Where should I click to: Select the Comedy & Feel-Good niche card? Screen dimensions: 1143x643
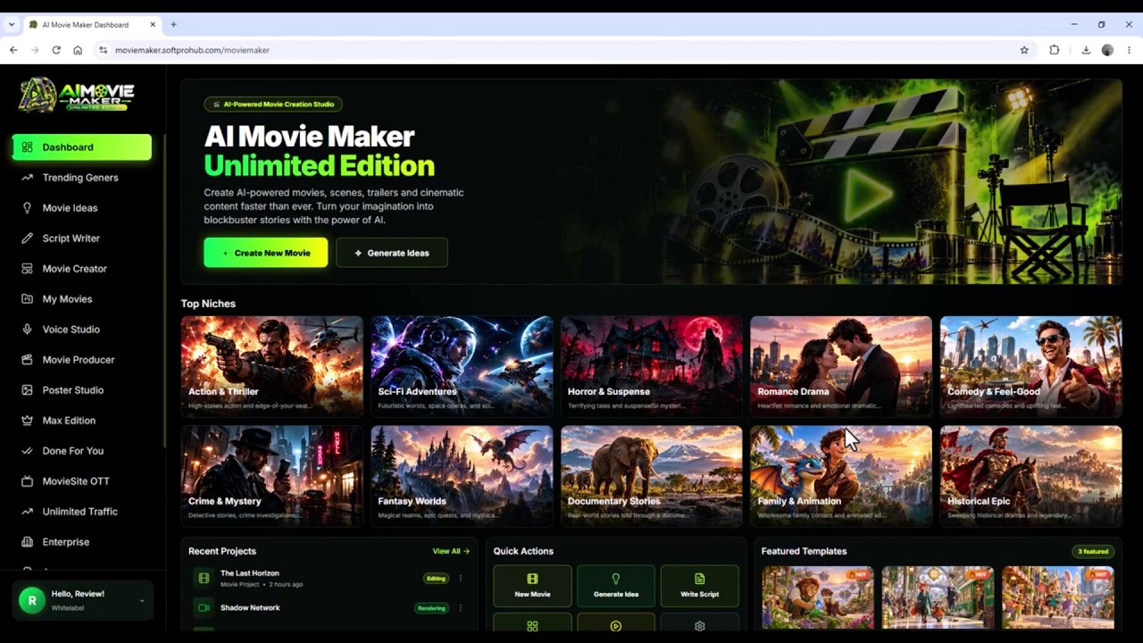point(1030,366)
